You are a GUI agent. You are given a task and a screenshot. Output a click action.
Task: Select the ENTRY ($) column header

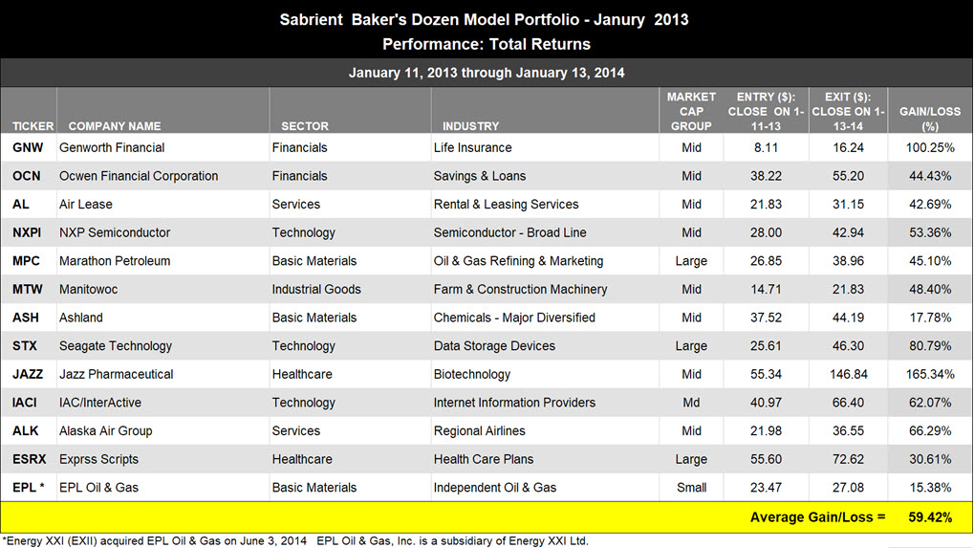[766, 111]
